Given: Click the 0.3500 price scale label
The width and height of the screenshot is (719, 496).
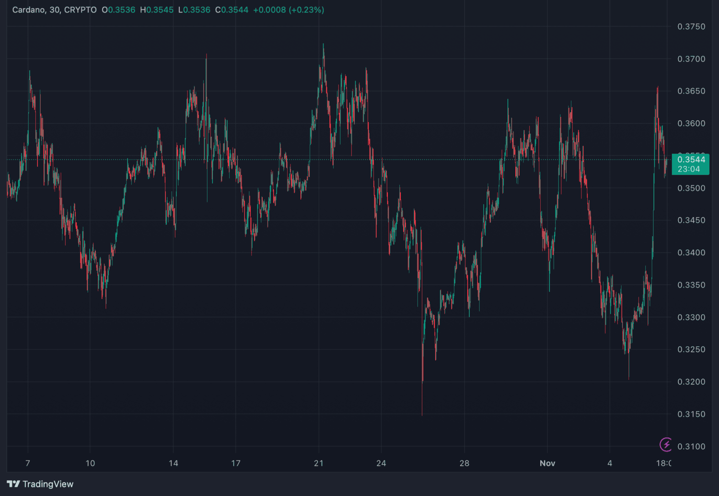Looking at the screenshot, I should click(691, 188).
